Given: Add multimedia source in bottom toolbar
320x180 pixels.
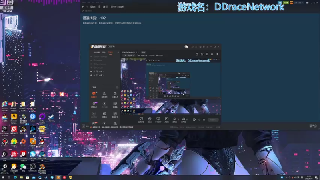Looking at the screenshot, I should pyautogui.click(x=166, y=120).
